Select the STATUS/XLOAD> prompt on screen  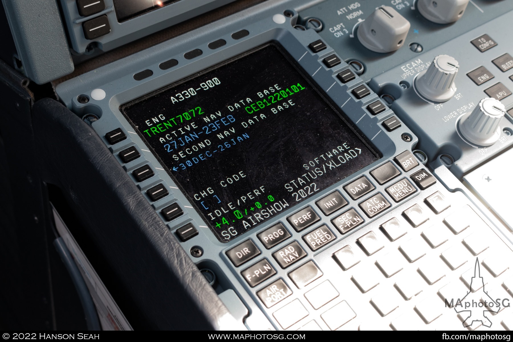(323, 171)
